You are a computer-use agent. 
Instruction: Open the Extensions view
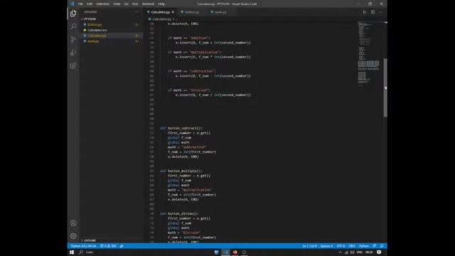click(x=73, y=65)
